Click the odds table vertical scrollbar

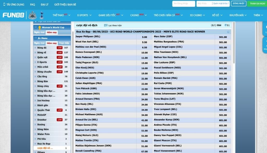point(234,43)
